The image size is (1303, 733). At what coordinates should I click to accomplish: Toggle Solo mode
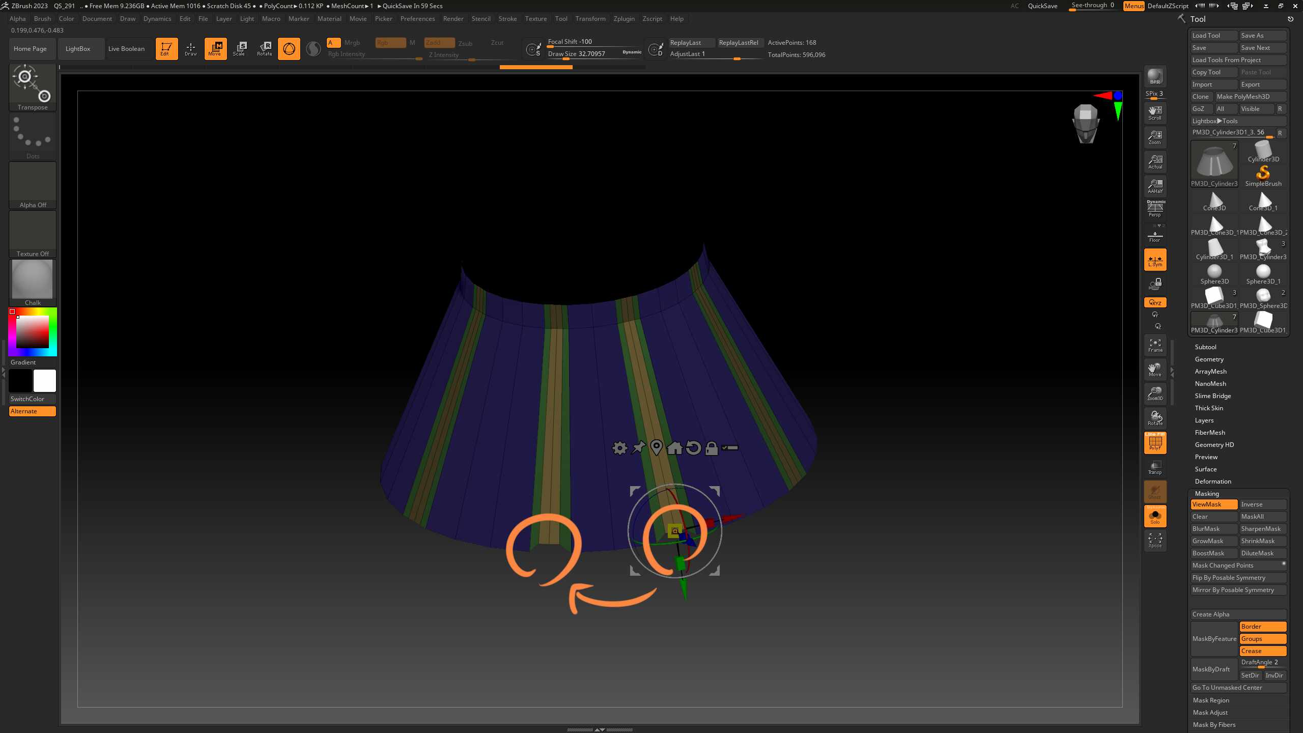1155,516
